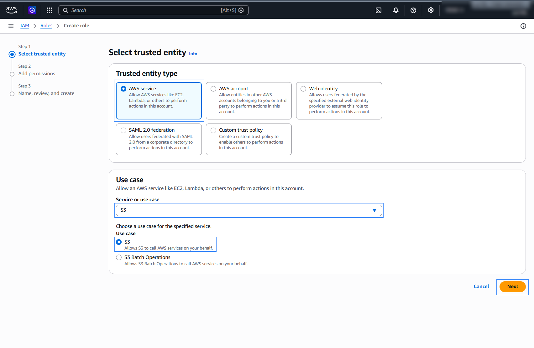Image resolution: width=534 pixels, height=348 pixels.
Task: Open the info panel circle icon
Action: click(x=523, y=26)
